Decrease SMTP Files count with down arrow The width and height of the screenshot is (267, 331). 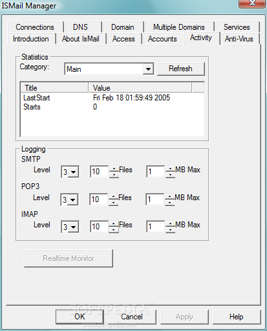coord(114,175)
